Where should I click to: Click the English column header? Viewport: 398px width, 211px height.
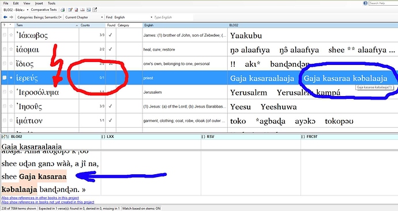click(185, 25)
